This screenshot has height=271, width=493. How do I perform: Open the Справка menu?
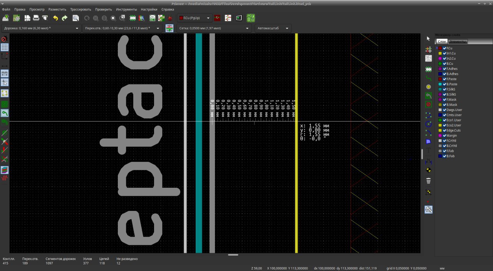tap(168, 9)
